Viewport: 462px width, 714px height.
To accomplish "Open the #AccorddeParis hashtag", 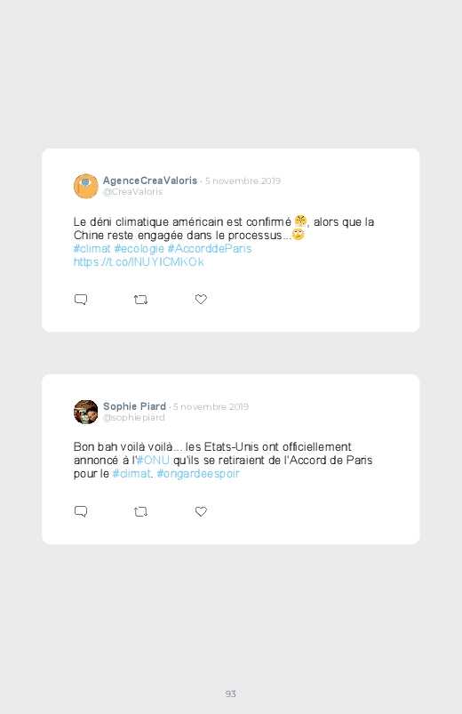I will pyautogui.click(x=210, y=249).
